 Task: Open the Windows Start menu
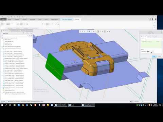click(2, 105)
